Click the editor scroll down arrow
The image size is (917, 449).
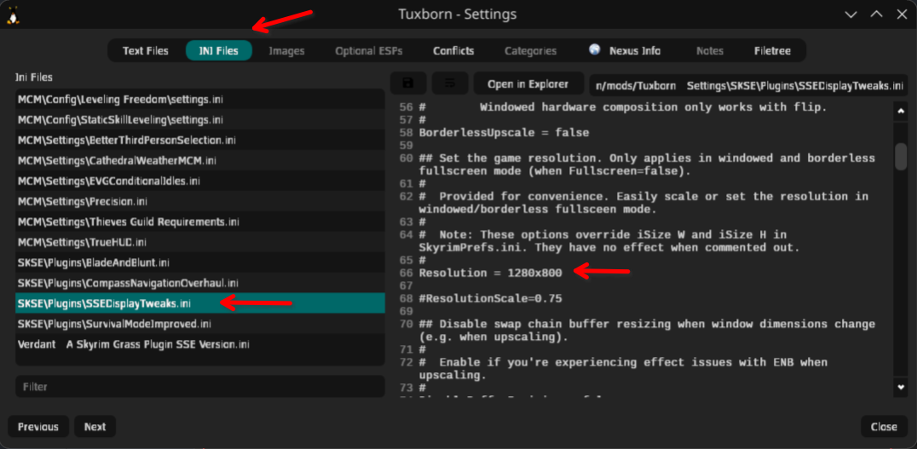tap(901, 387)
